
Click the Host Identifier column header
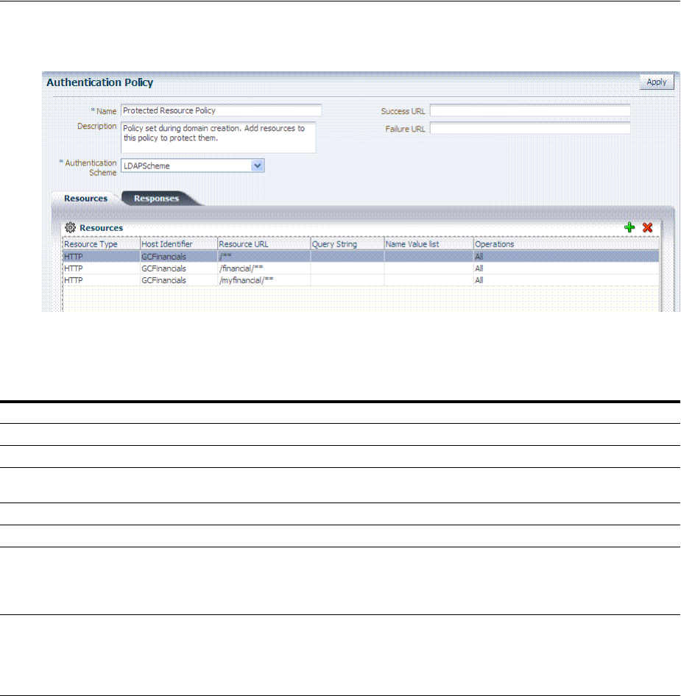click(x=179, y=244)
